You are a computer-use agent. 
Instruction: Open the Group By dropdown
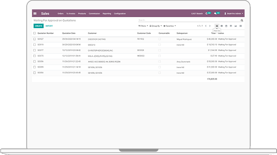156,26
